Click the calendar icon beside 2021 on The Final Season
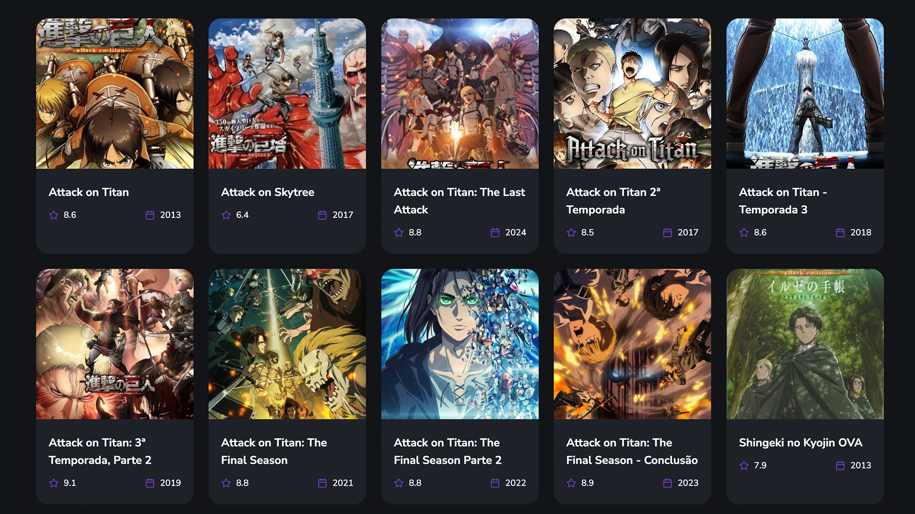915x514 pixels. point(322,483)
